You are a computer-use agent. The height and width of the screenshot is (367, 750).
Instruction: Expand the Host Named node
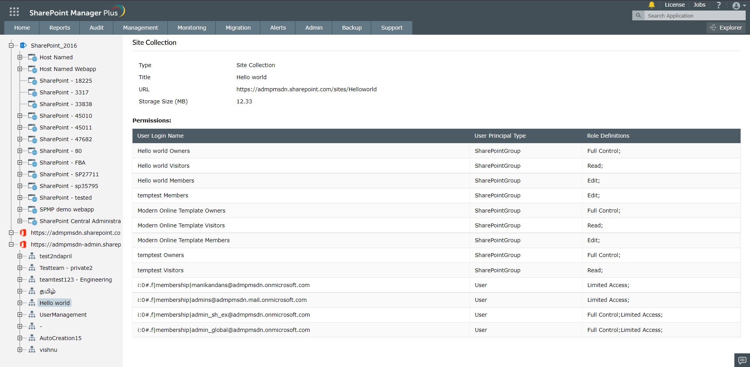coord(20,57)
